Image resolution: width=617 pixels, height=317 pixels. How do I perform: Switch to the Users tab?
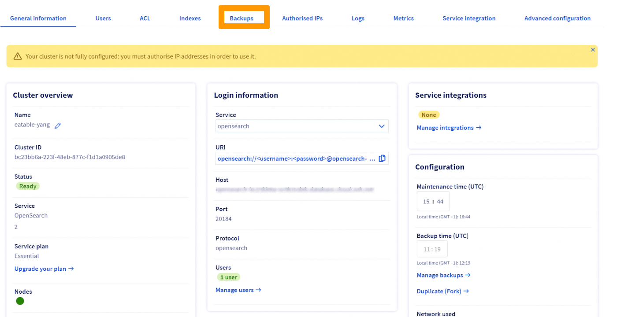[x=103, y=18]
